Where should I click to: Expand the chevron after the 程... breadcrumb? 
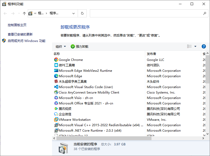coord(46,13)
